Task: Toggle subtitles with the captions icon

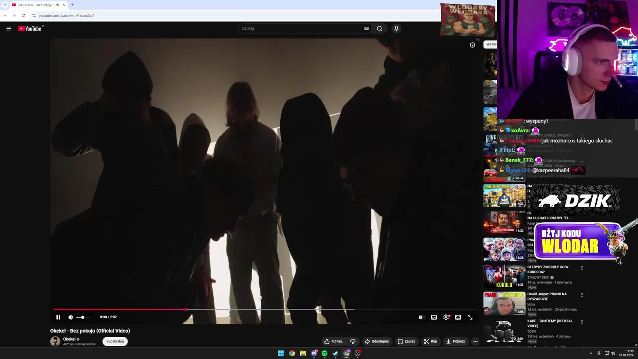Action: point(434,317)
